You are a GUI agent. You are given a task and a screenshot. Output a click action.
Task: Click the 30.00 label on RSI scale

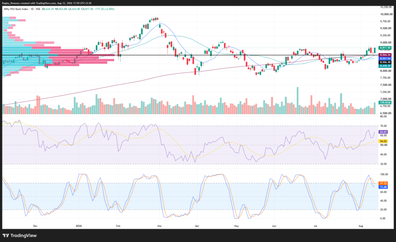[383, 164]
